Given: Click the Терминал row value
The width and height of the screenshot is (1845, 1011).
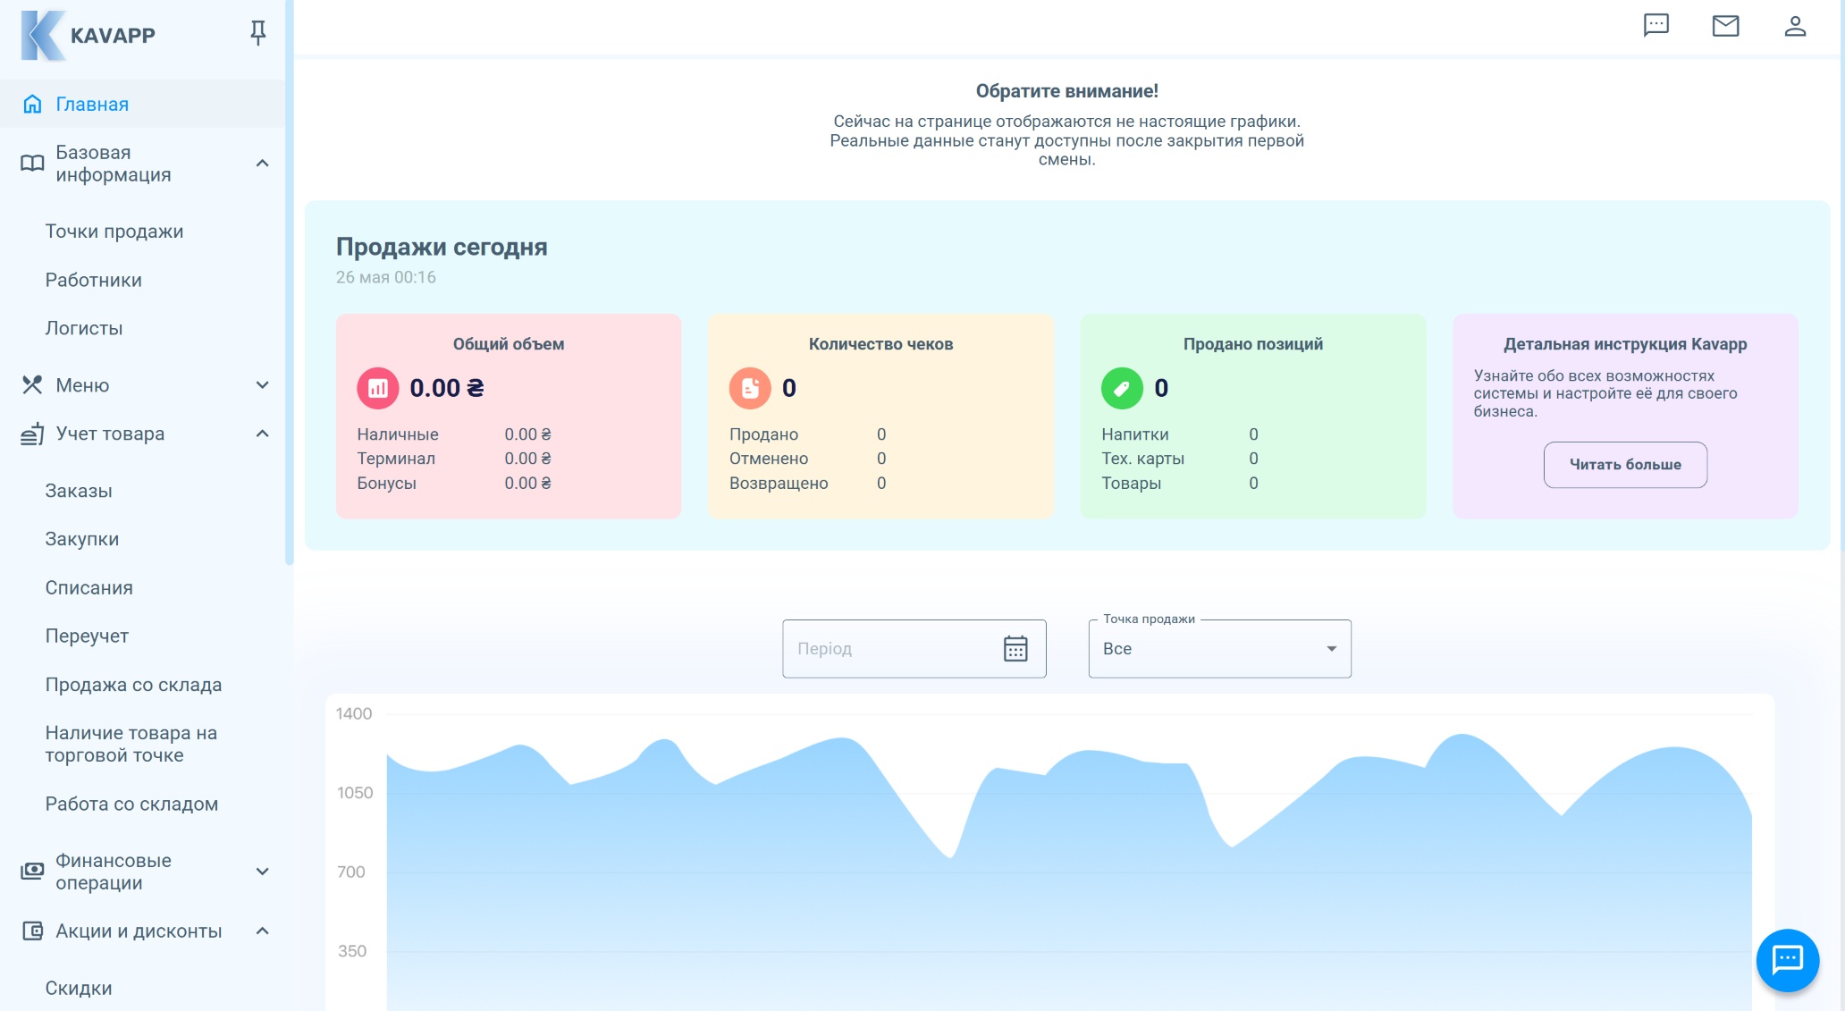Looking at the screenshot, I should point(527,459).
